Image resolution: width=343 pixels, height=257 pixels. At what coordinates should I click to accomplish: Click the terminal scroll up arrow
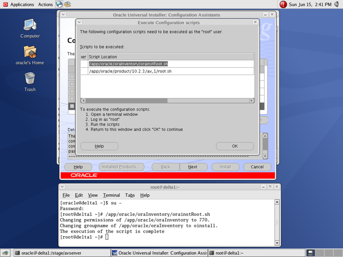click(x=277, y=202)
